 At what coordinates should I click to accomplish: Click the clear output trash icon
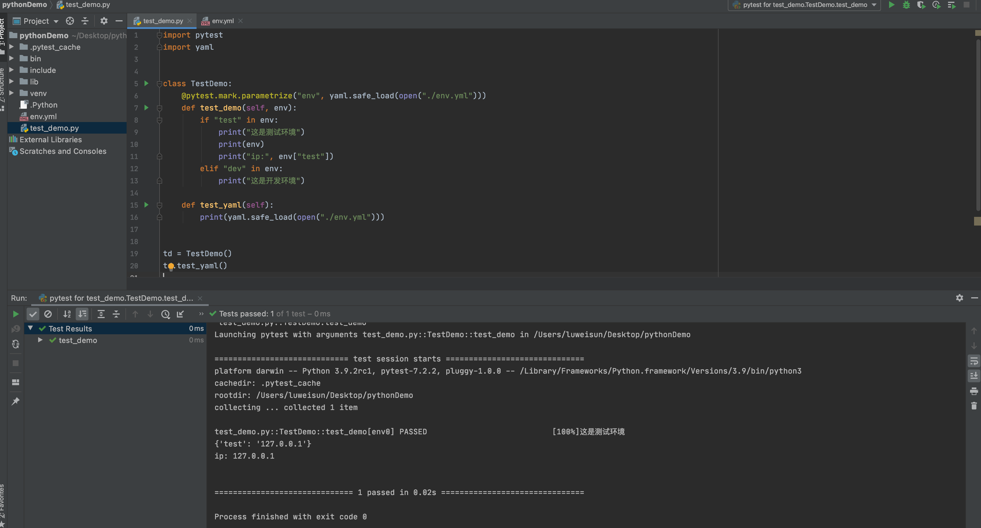point(974,406)
